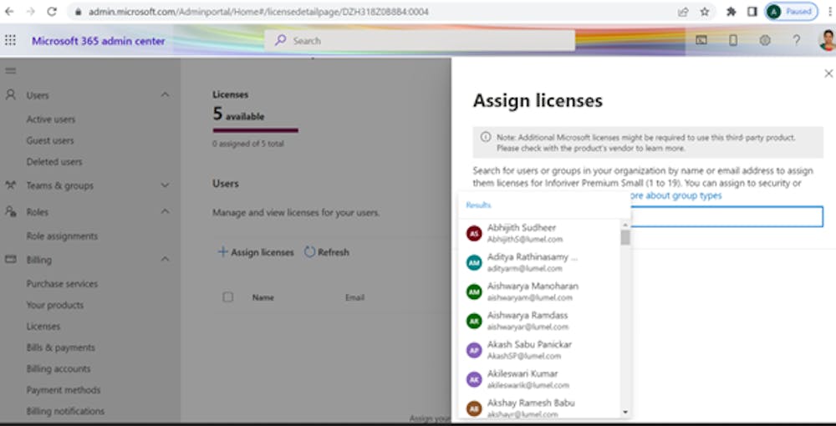The image size is (836, 426).
Task: Click the Microsoft 365 admin center title
Action: [98, 41]
